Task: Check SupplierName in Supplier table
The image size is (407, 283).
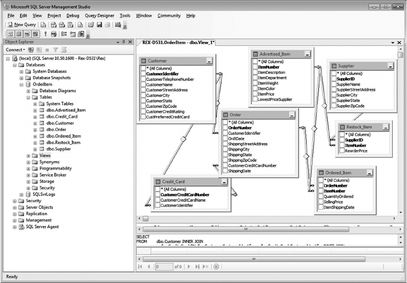Action: tap(334, 84)
